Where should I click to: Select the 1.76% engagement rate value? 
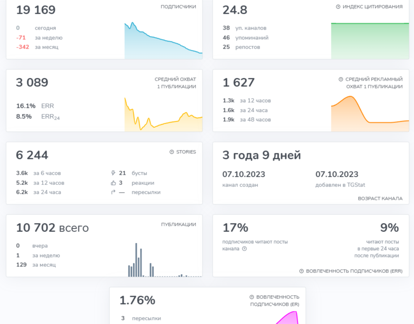tap(137, 300)
